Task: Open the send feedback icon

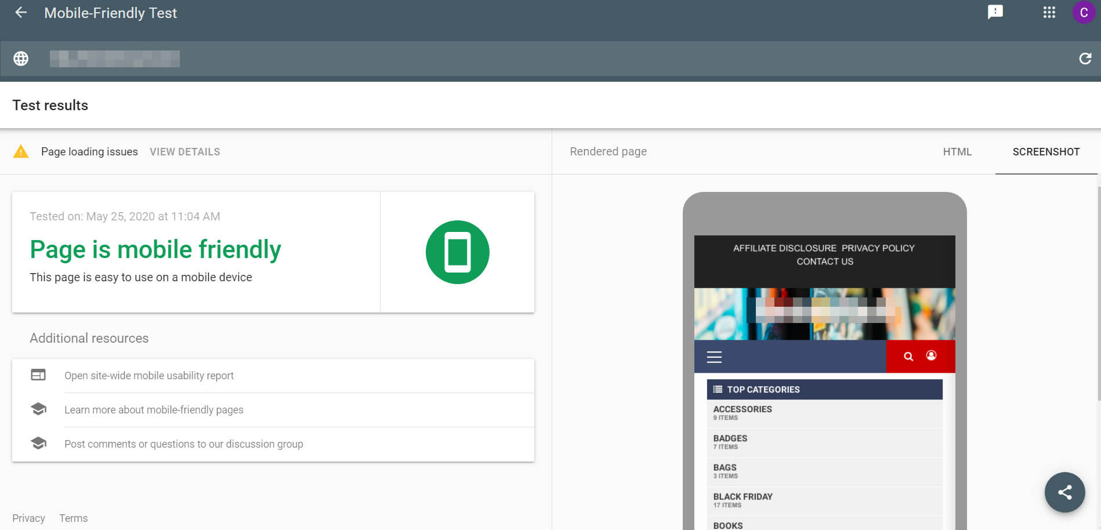Action: [x=995, y=12]
